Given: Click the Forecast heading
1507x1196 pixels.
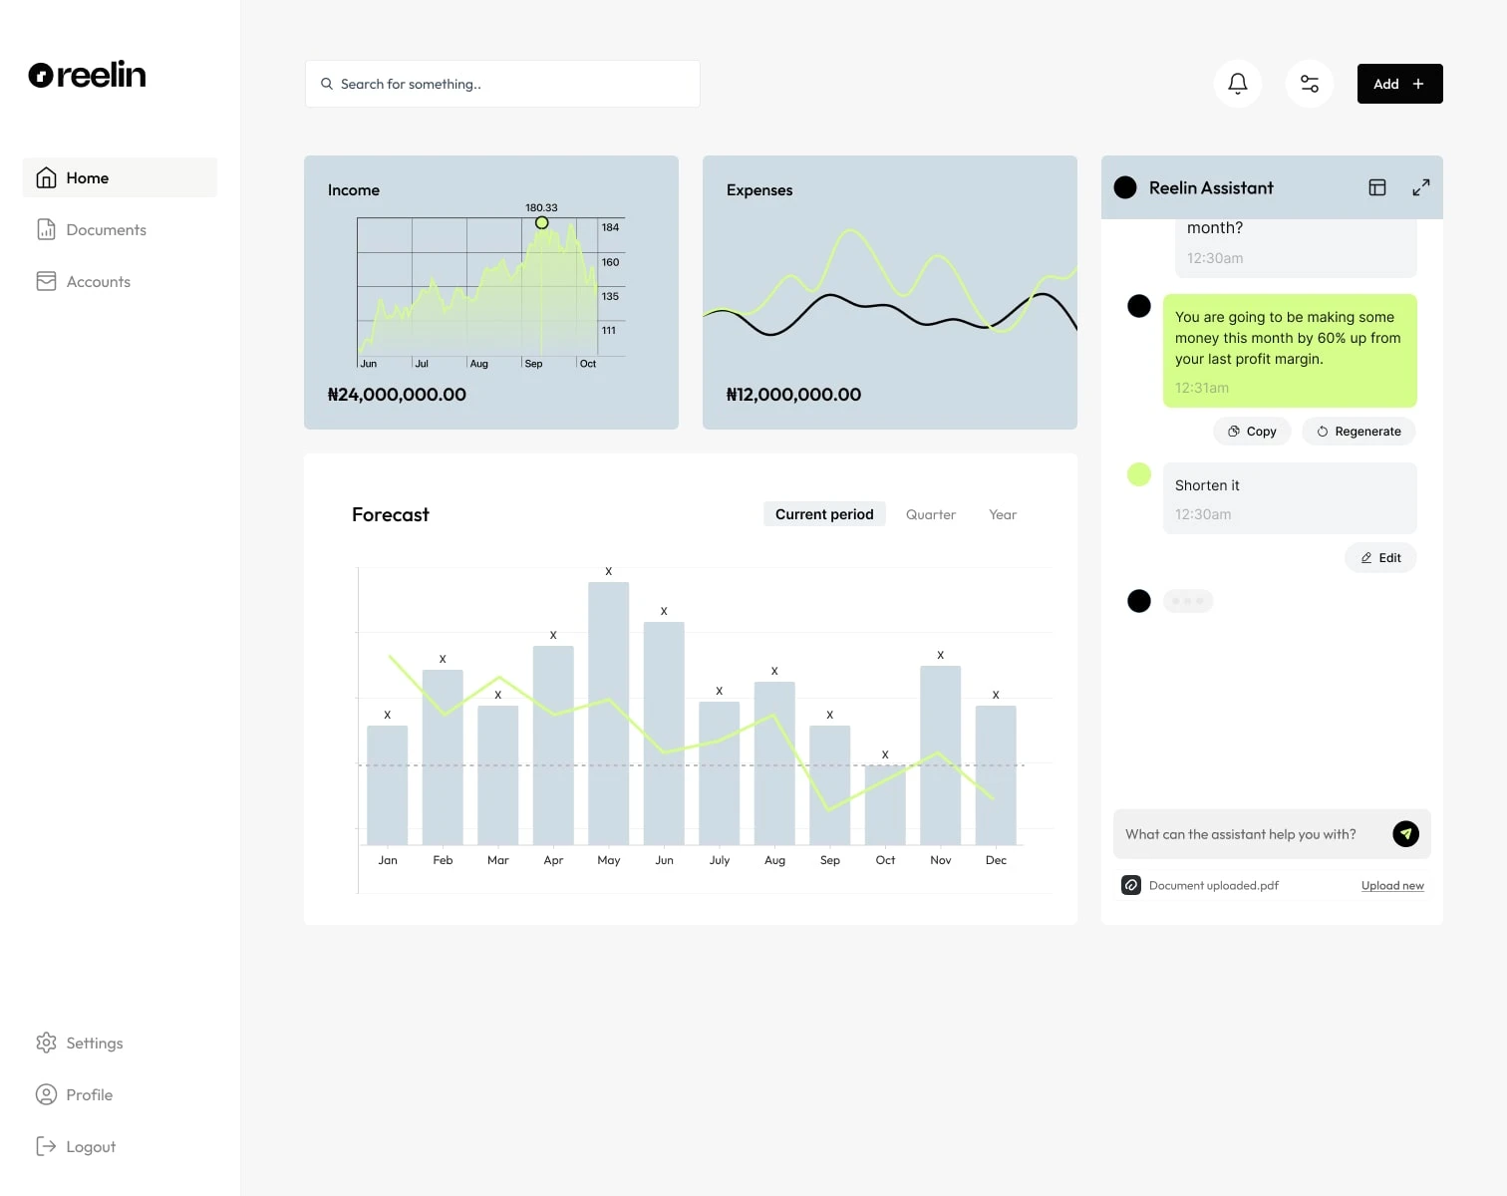Looking at the screenshot, I should (x=391, y=514).
